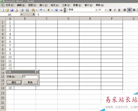
Task: Open the 窗口 (Window) menu
Action: 89,5
